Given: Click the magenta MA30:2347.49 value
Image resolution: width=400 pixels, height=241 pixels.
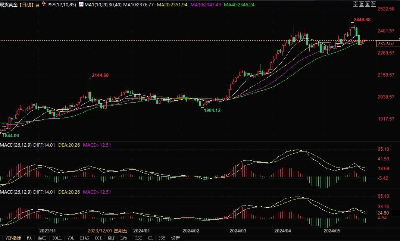Looking at the screenshot, I should [206, 4].
